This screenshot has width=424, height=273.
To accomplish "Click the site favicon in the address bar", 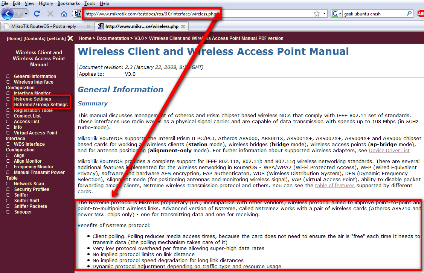I will point(78,14).
